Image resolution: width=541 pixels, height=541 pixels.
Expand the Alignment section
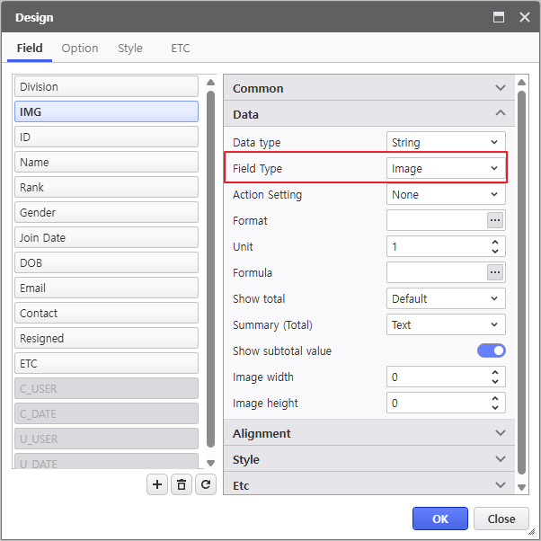pyautogui.click(x=368, y=433)
